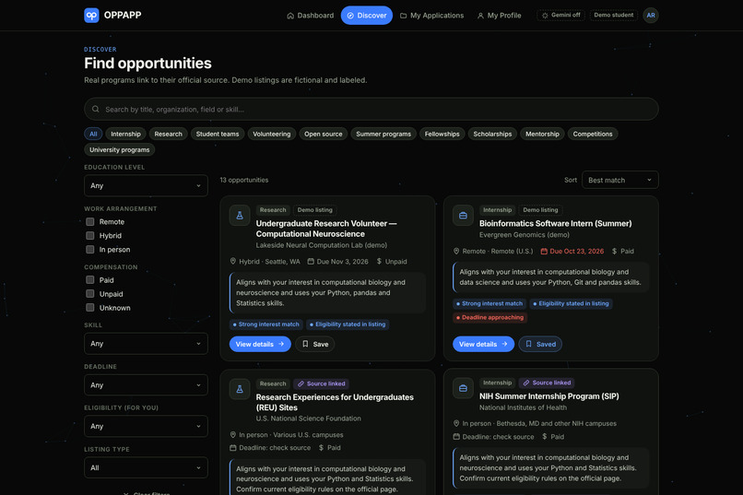Filter by Summer programs chip

pos(383,134)
